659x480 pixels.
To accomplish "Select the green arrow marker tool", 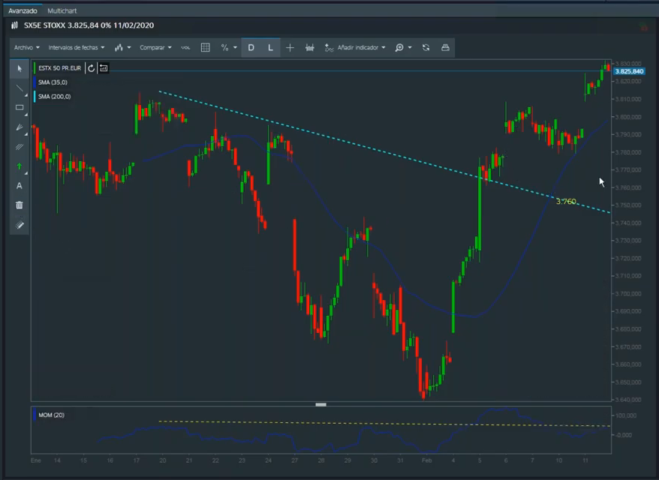I will 20,166.
